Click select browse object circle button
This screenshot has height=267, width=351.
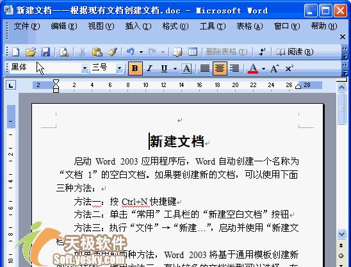(341, 255)
